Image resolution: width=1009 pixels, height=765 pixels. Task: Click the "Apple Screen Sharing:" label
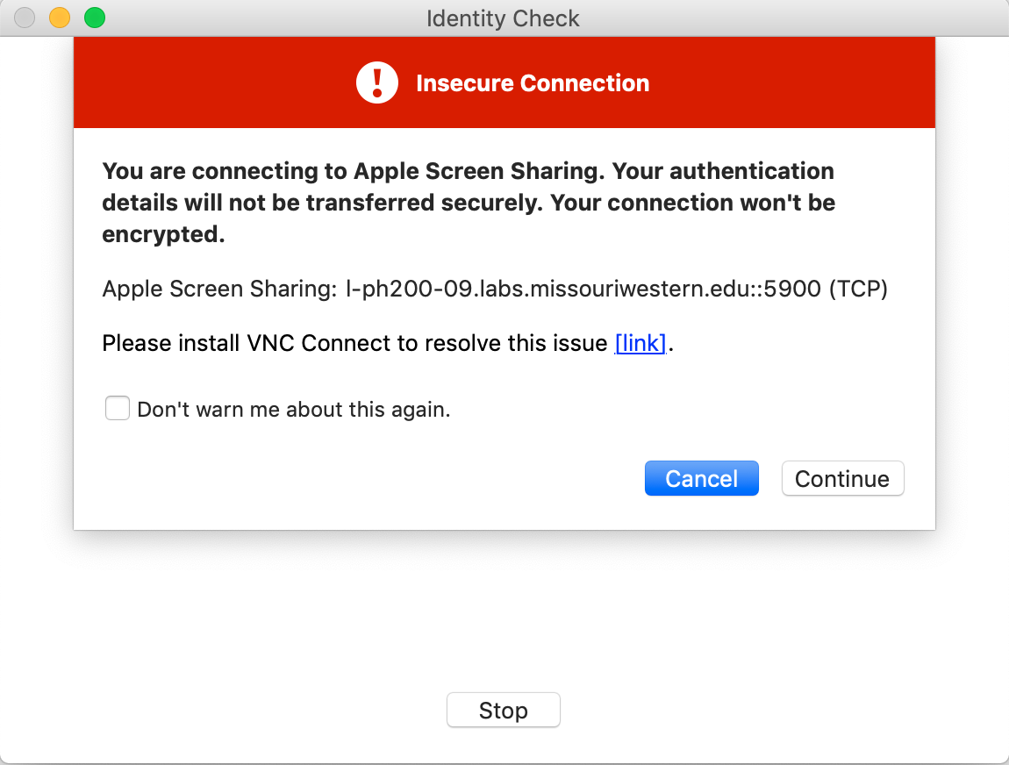219,290
